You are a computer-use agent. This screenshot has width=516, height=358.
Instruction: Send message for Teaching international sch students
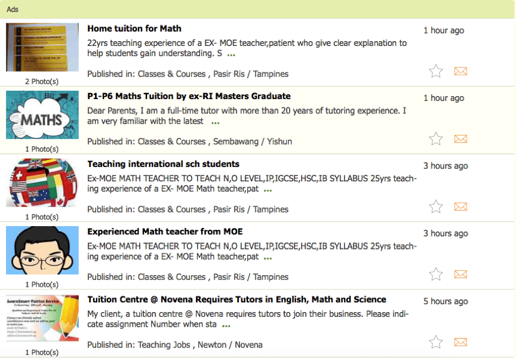click(x=460, y=207)
